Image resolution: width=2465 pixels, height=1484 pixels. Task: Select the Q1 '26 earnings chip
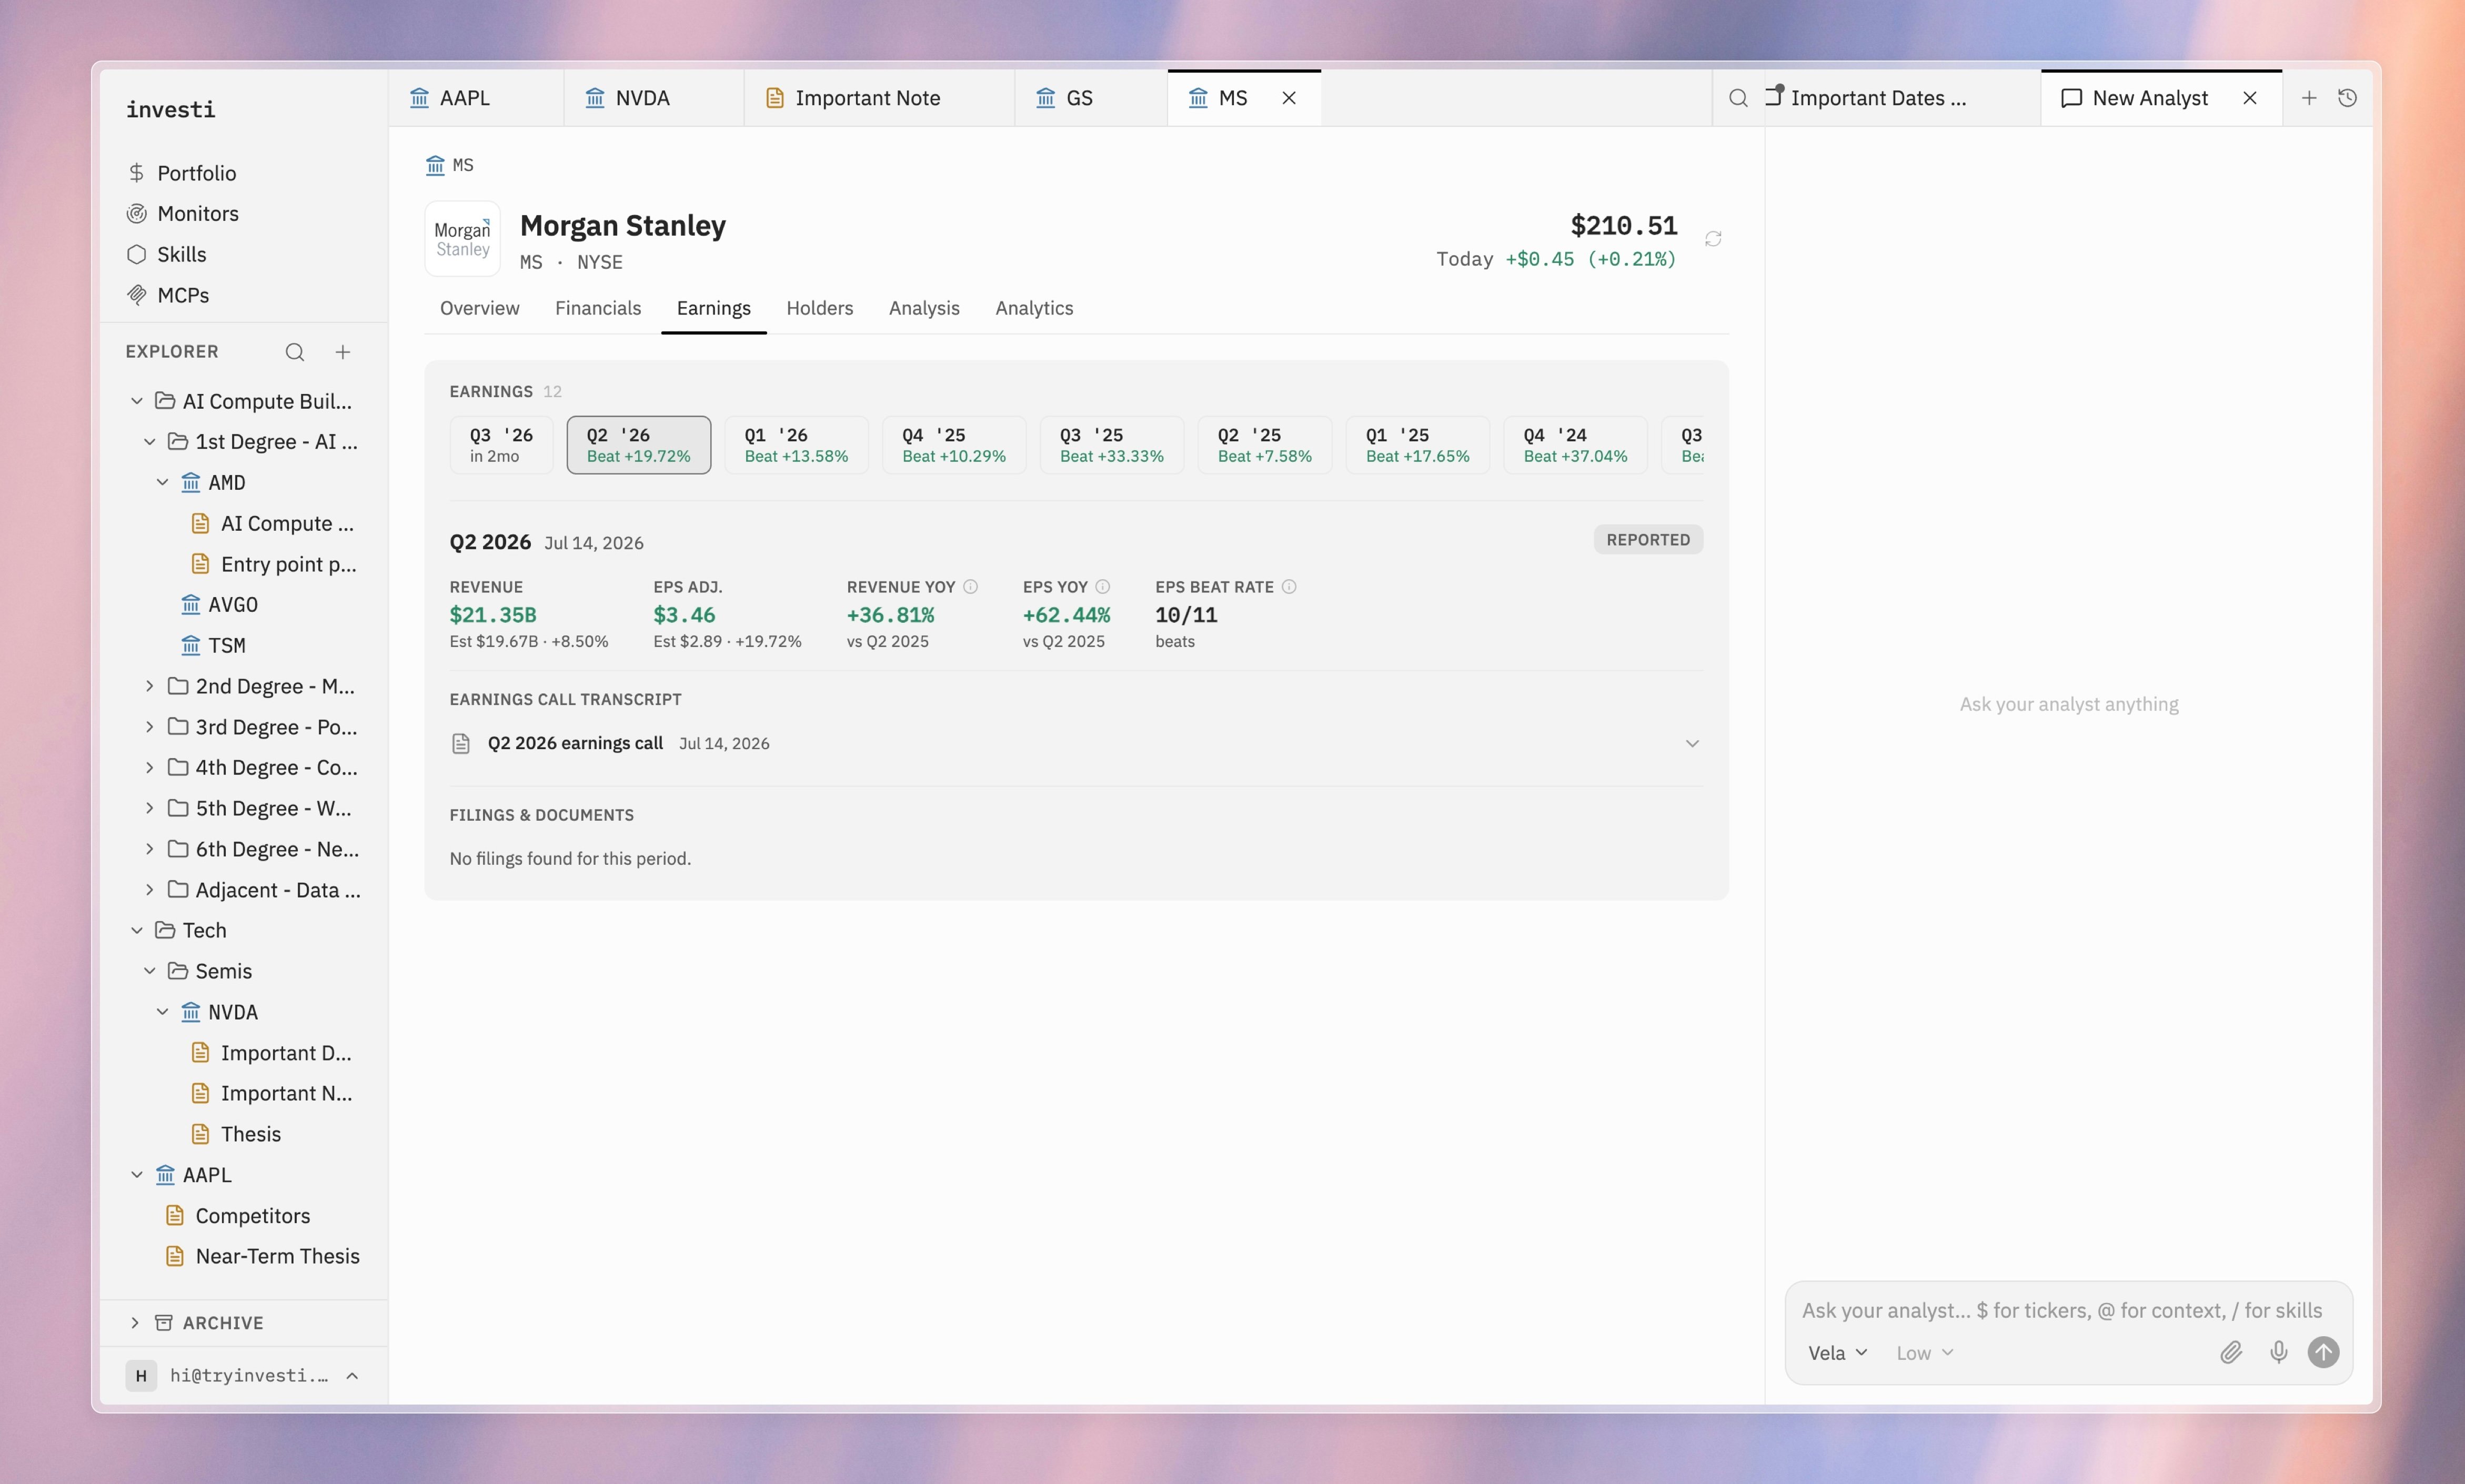[796, 445]
